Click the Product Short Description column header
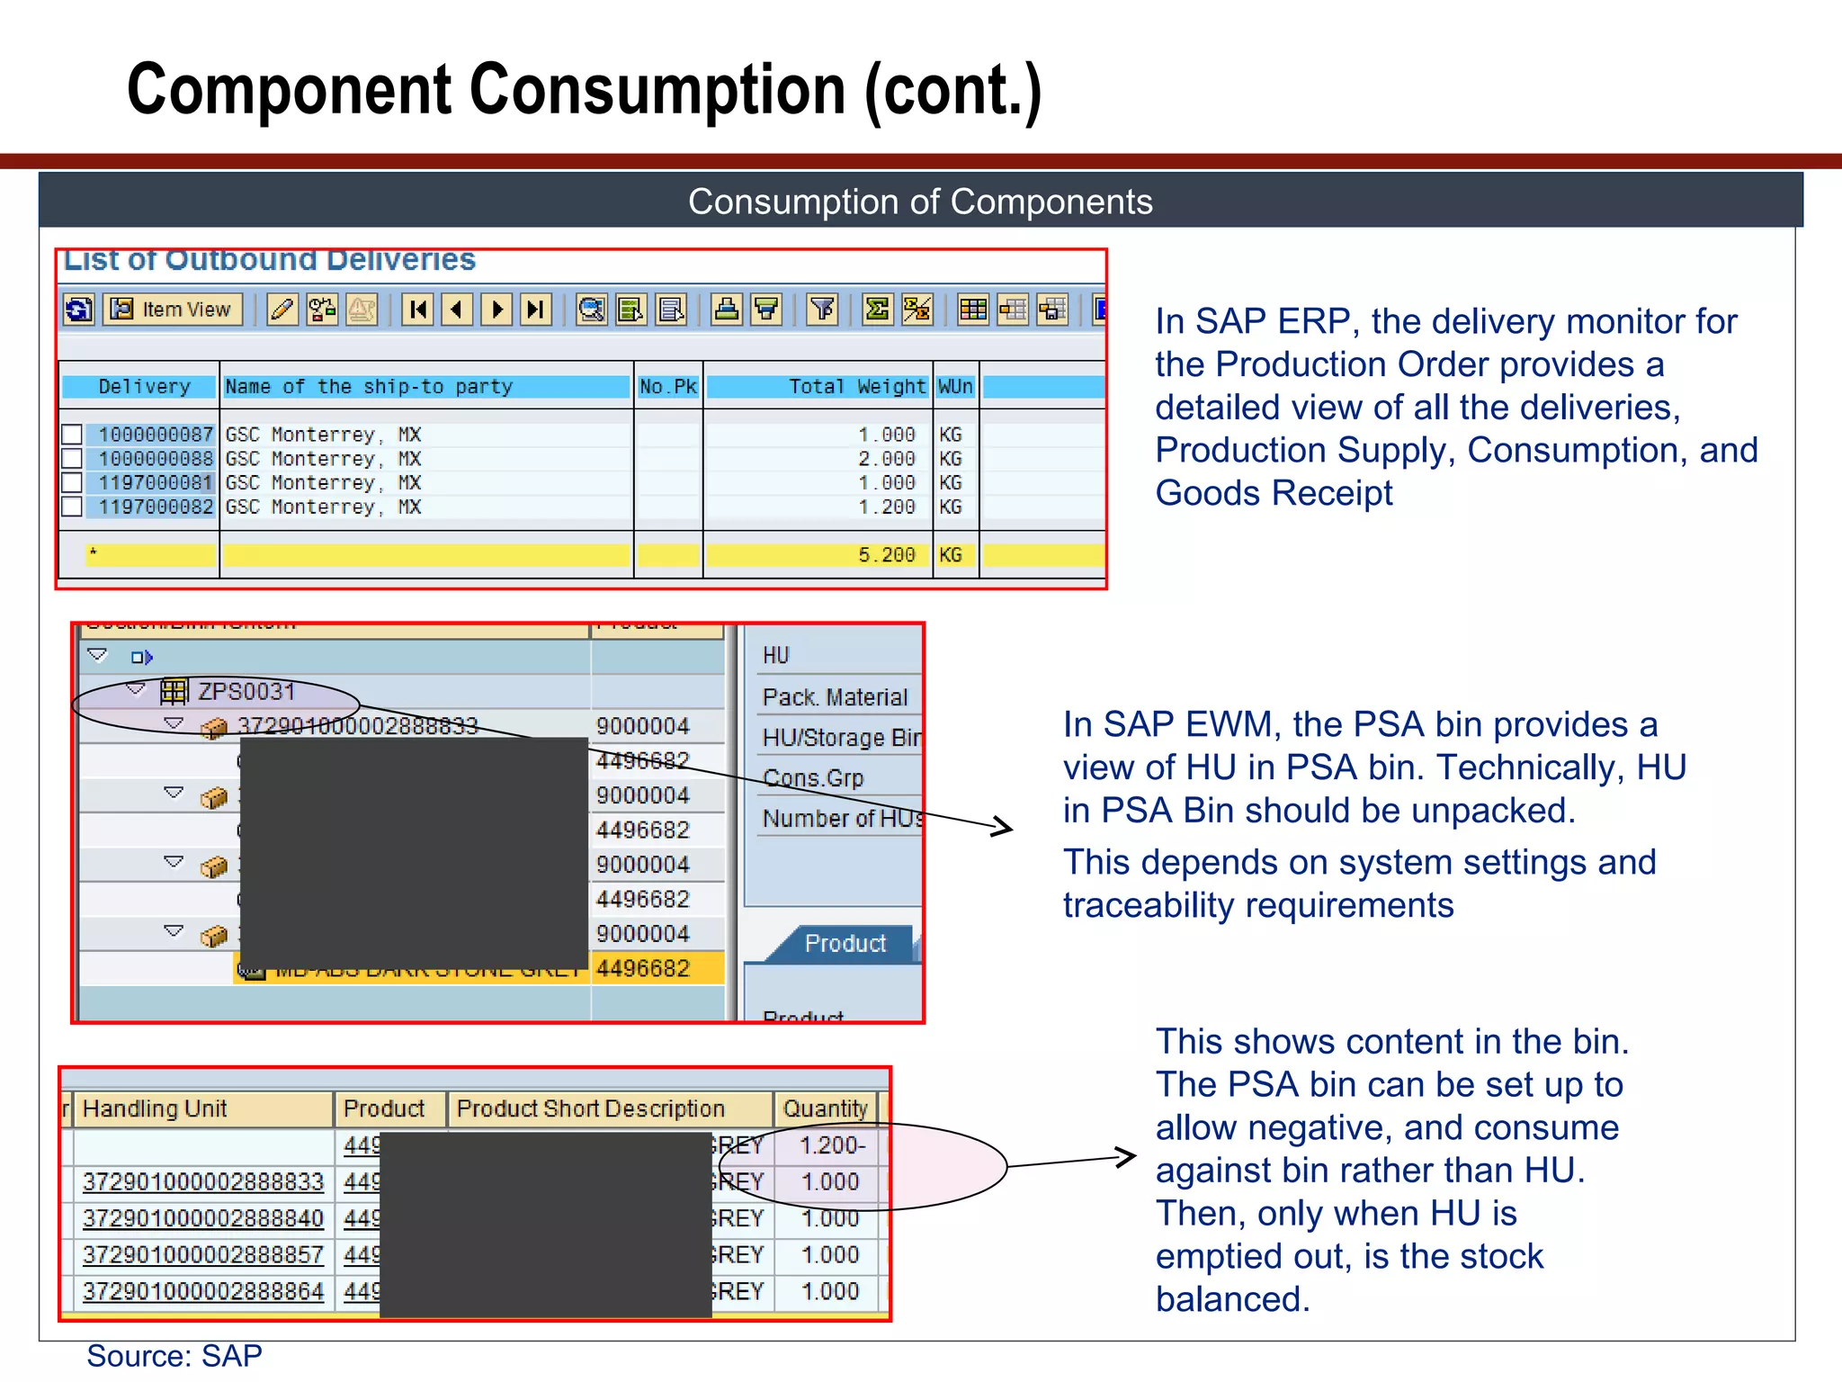Image resolution: width=1842 pixels, height=1382 pixels. (611, 1109)
